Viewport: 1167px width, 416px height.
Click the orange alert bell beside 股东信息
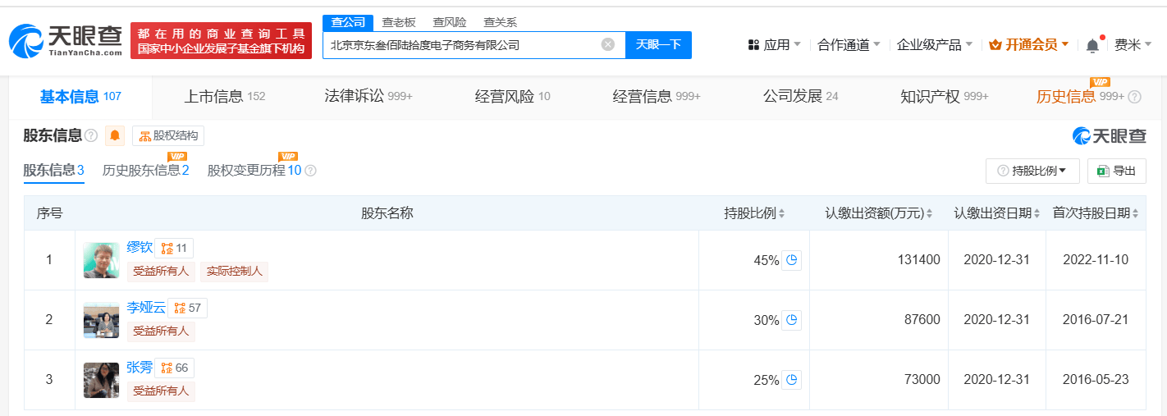tap(116, 135)
